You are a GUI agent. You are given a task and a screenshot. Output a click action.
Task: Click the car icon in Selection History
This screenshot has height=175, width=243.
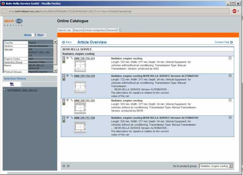click(x=11, y=84)
